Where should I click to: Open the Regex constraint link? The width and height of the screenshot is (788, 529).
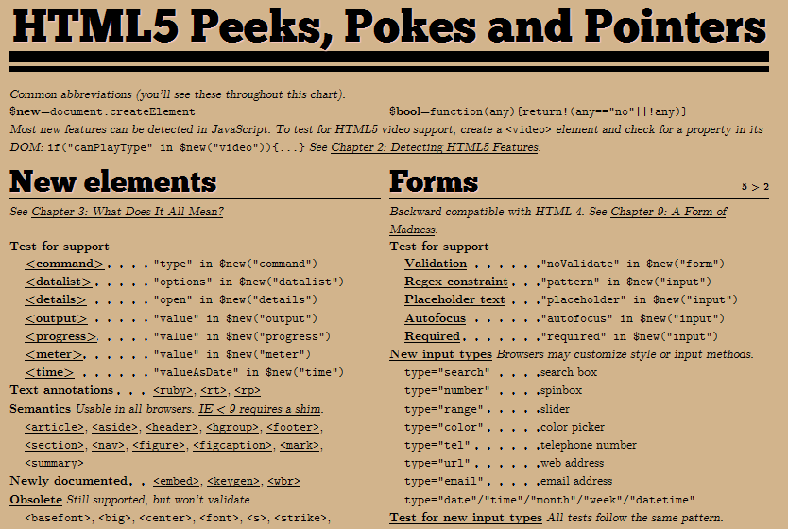pyautogui.click(x=456, y=282)
